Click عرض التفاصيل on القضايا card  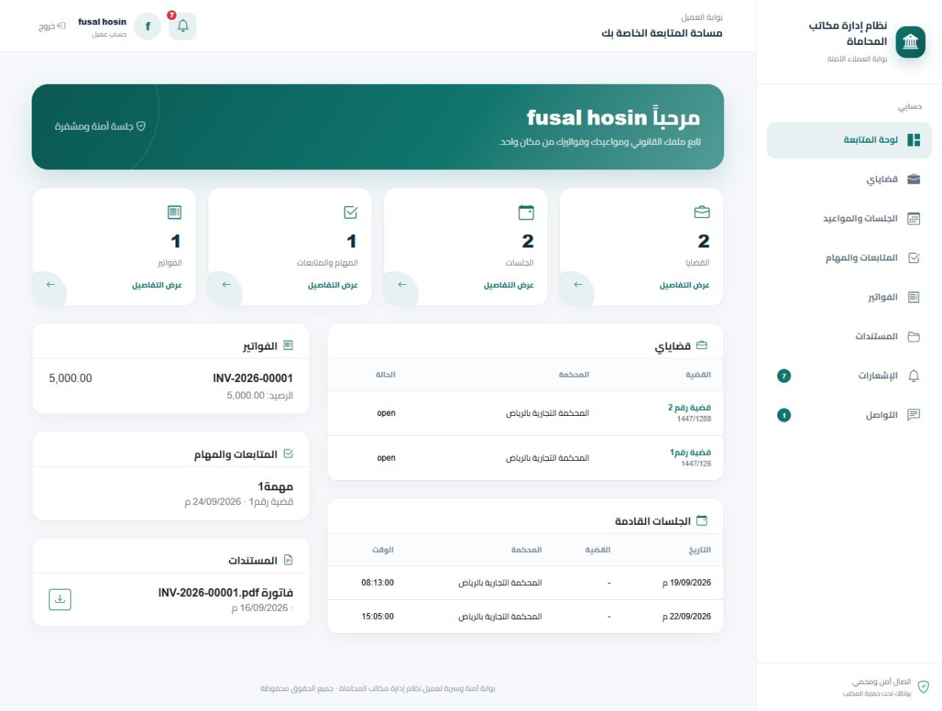click(x=684, y=285)
